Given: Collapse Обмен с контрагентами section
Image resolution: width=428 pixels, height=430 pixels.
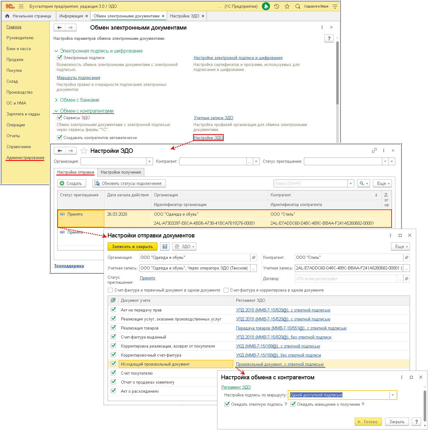Looking at the screenshot, I should tap(56, 111).
